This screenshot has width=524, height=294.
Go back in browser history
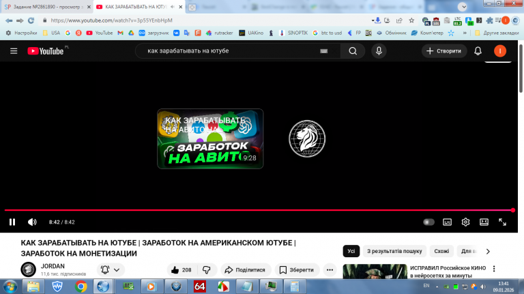9,20
